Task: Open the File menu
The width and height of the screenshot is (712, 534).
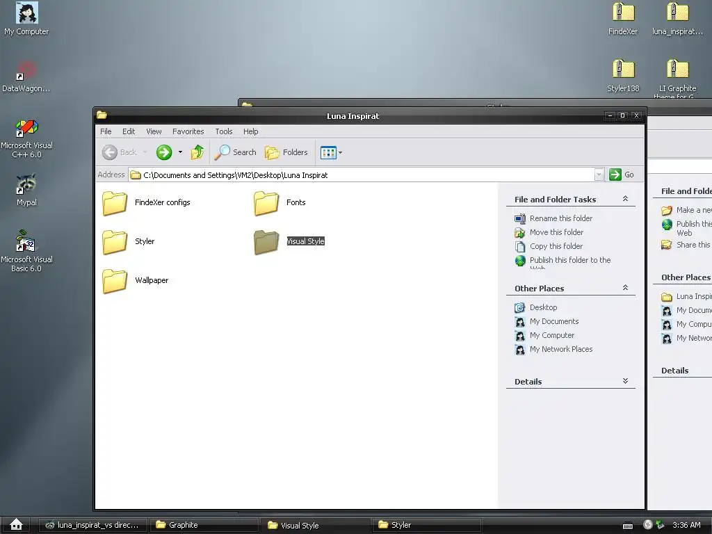Action: (106, 131)
